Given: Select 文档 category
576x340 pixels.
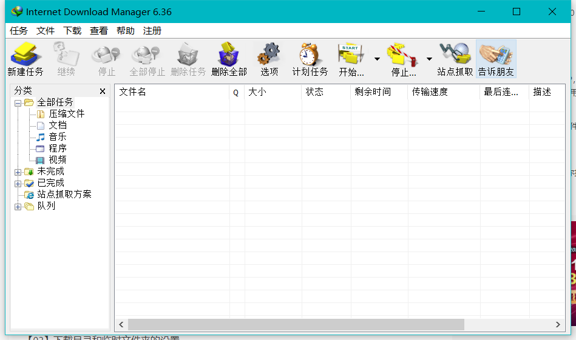Looking at the screenshot, I should (58, 125).
